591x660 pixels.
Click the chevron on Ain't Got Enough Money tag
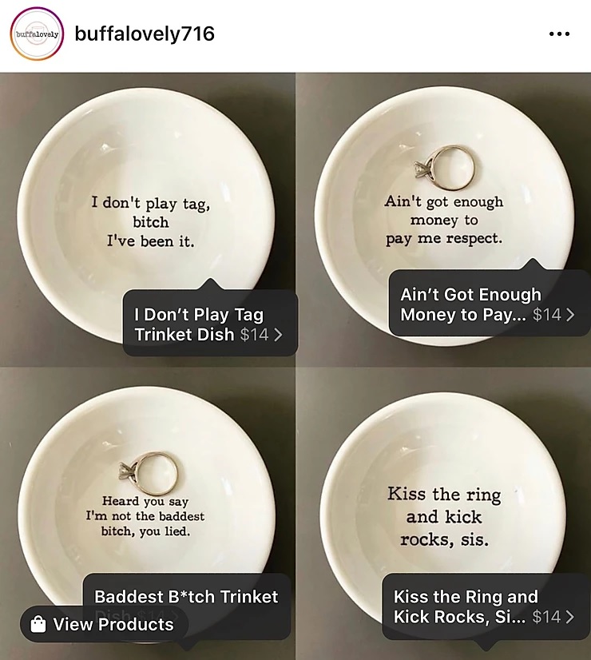[570, 315]
